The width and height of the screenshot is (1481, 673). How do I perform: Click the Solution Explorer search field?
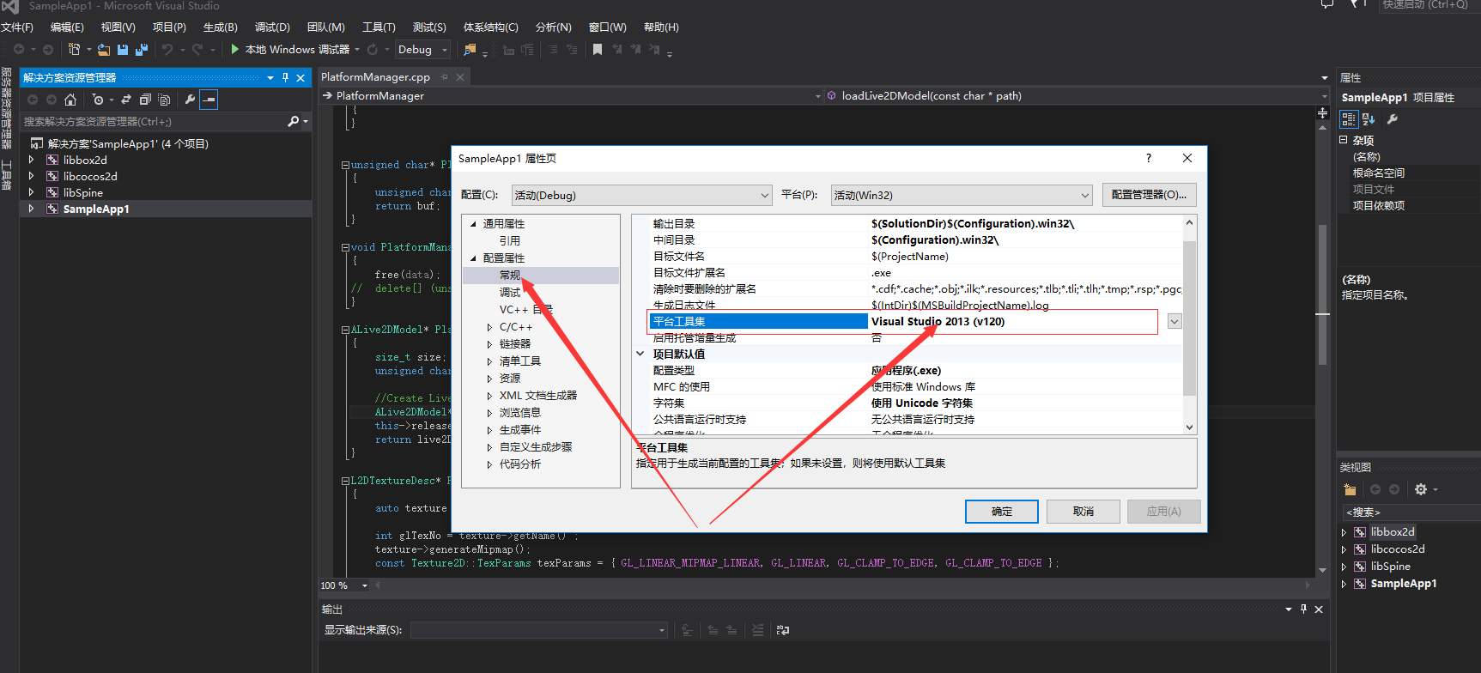click(153, 122)
